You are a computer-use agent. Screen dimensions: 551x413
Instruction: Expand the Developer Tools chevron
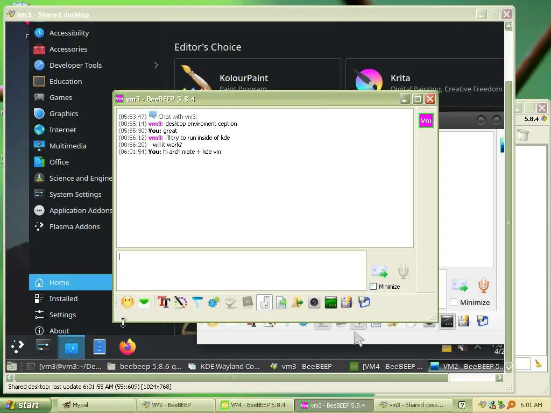point(156,65)
